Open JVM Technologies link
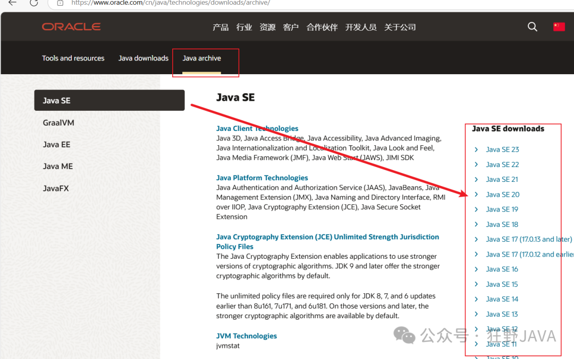 coord(247,336)
